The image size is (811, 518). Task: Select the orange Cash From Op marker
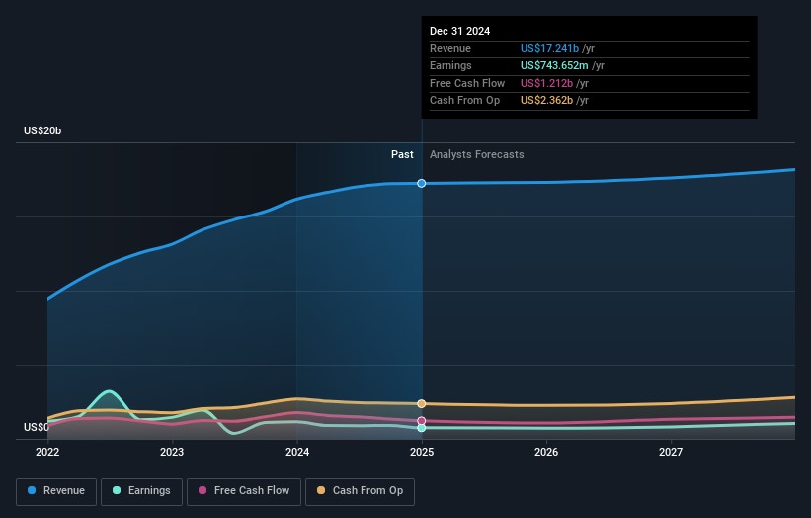pyautogui.click(x=422, y=403)
